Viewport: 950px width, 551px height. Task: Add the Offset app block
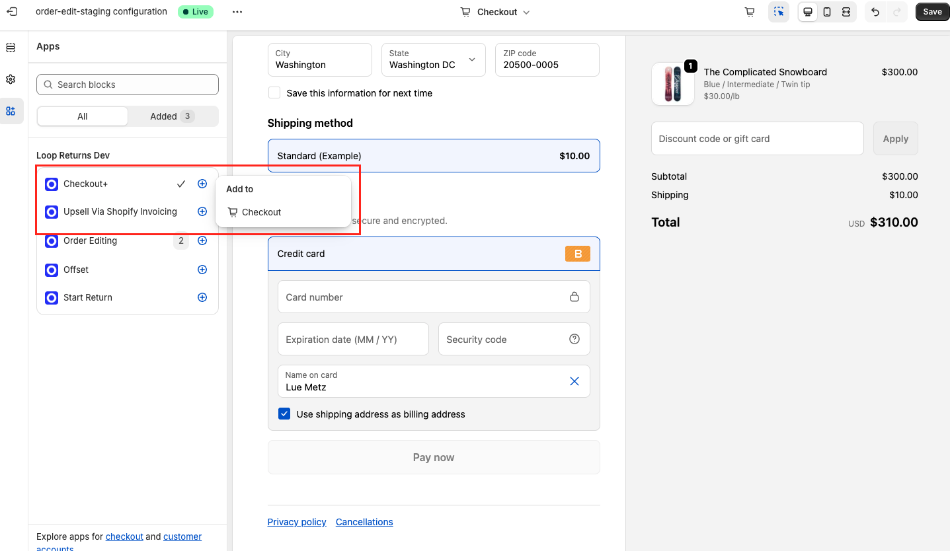pos(202,270)
